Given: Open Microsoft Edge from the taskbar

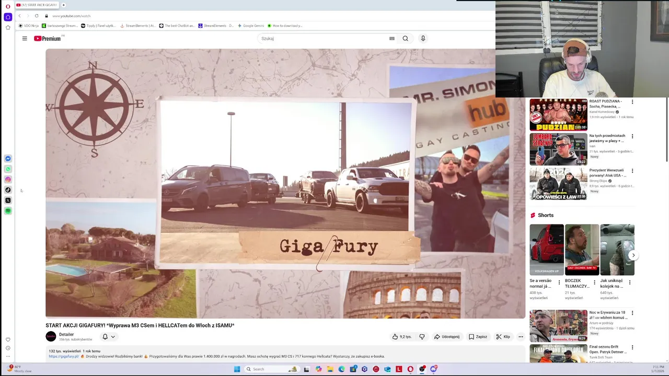Looking at the screenshot, I should [x=341, y=369].
